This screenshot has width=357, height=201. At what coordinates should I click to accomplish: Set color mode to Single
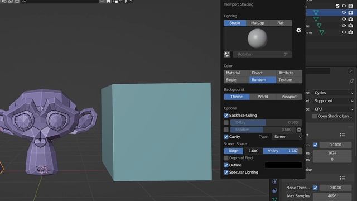tap(237, 80)
